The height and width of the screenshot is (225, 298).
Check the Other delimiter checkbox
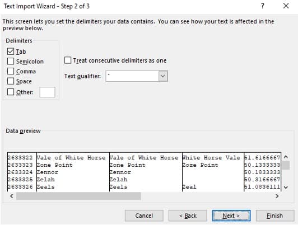point(11,92)
